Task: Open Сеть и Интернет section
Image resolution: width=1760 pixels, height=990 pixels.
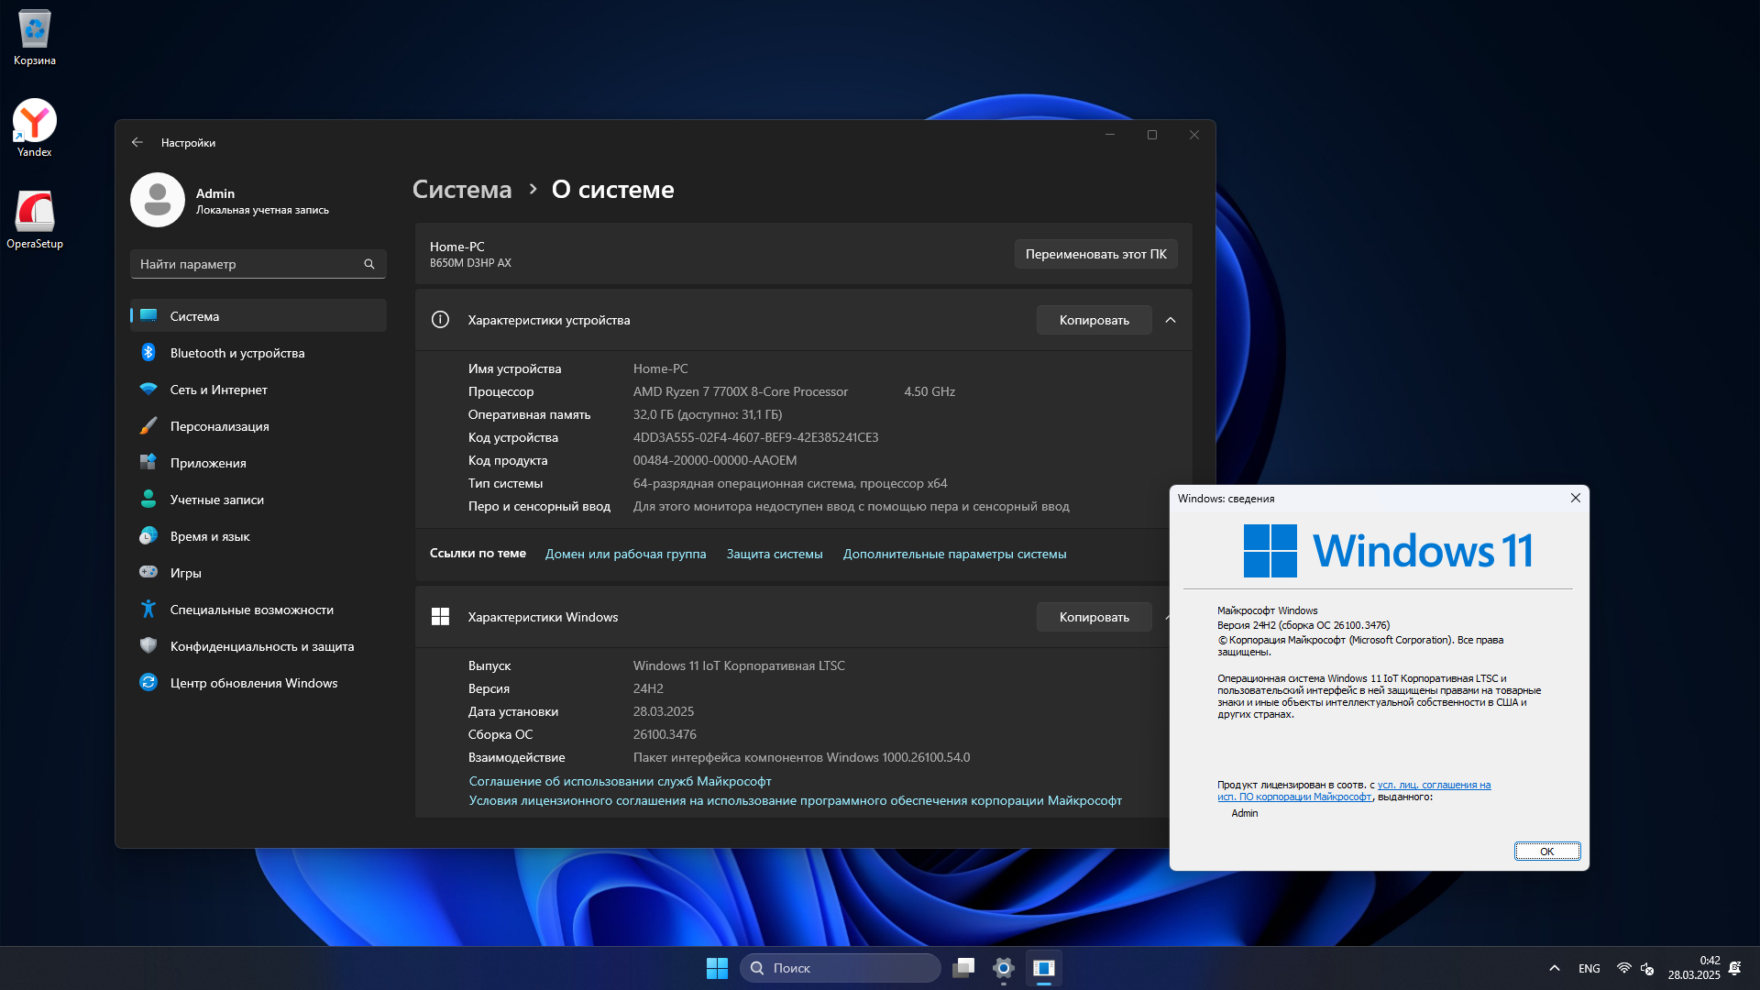Action: tap(218, 390)
